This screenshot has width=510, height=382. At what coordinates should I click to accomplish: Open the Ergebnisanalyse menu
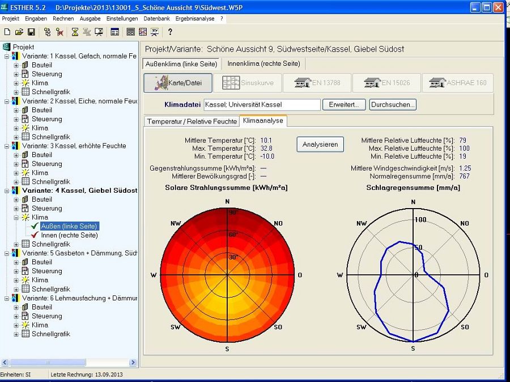194,19
